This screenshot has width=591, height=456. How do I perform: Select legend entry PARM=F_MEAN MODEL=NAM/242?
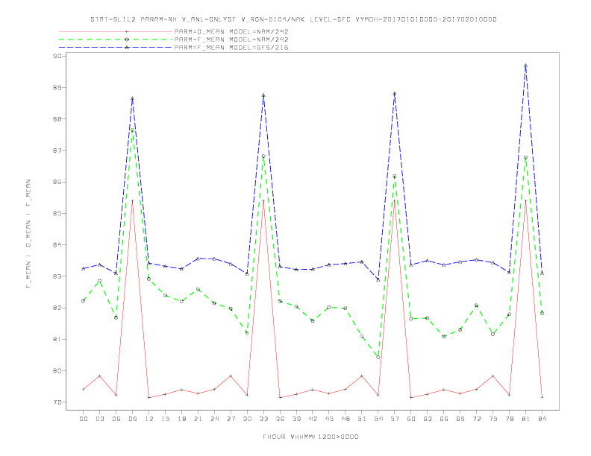point(231,39)
